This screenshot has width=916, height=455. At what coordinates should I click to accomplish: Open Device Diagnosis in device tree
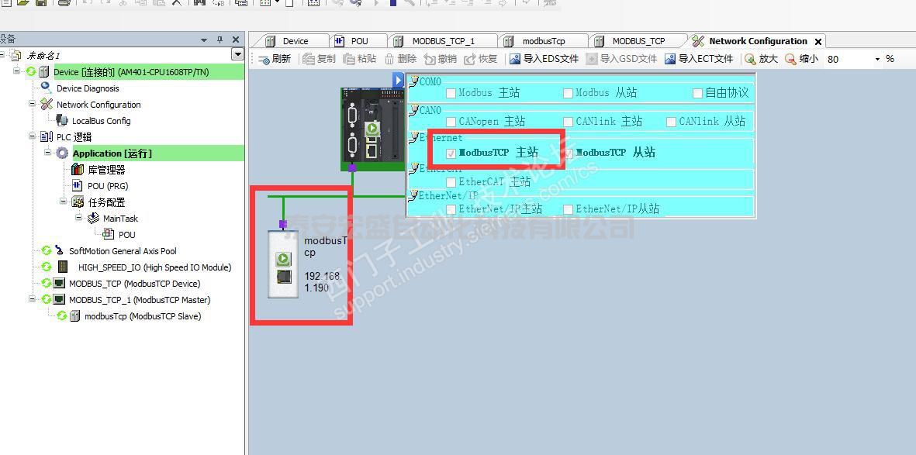[x=87, y=88]
